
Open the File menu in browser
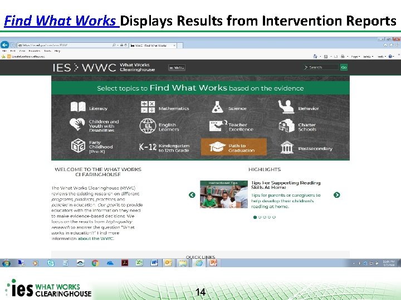coord(4,51)
